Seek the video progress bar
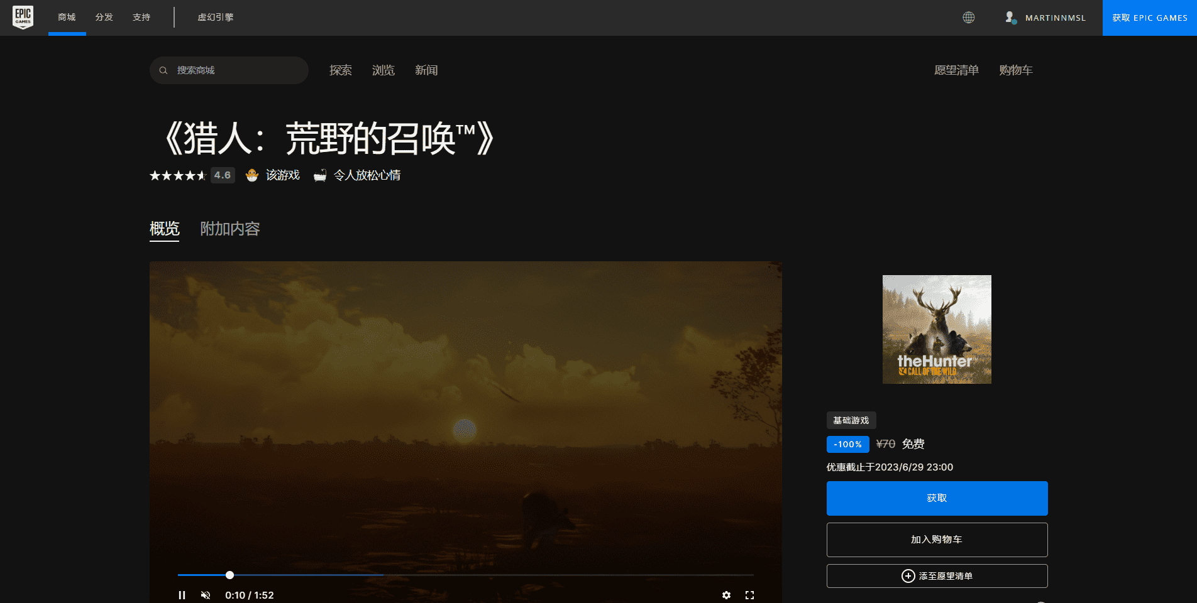 point(465,575)
